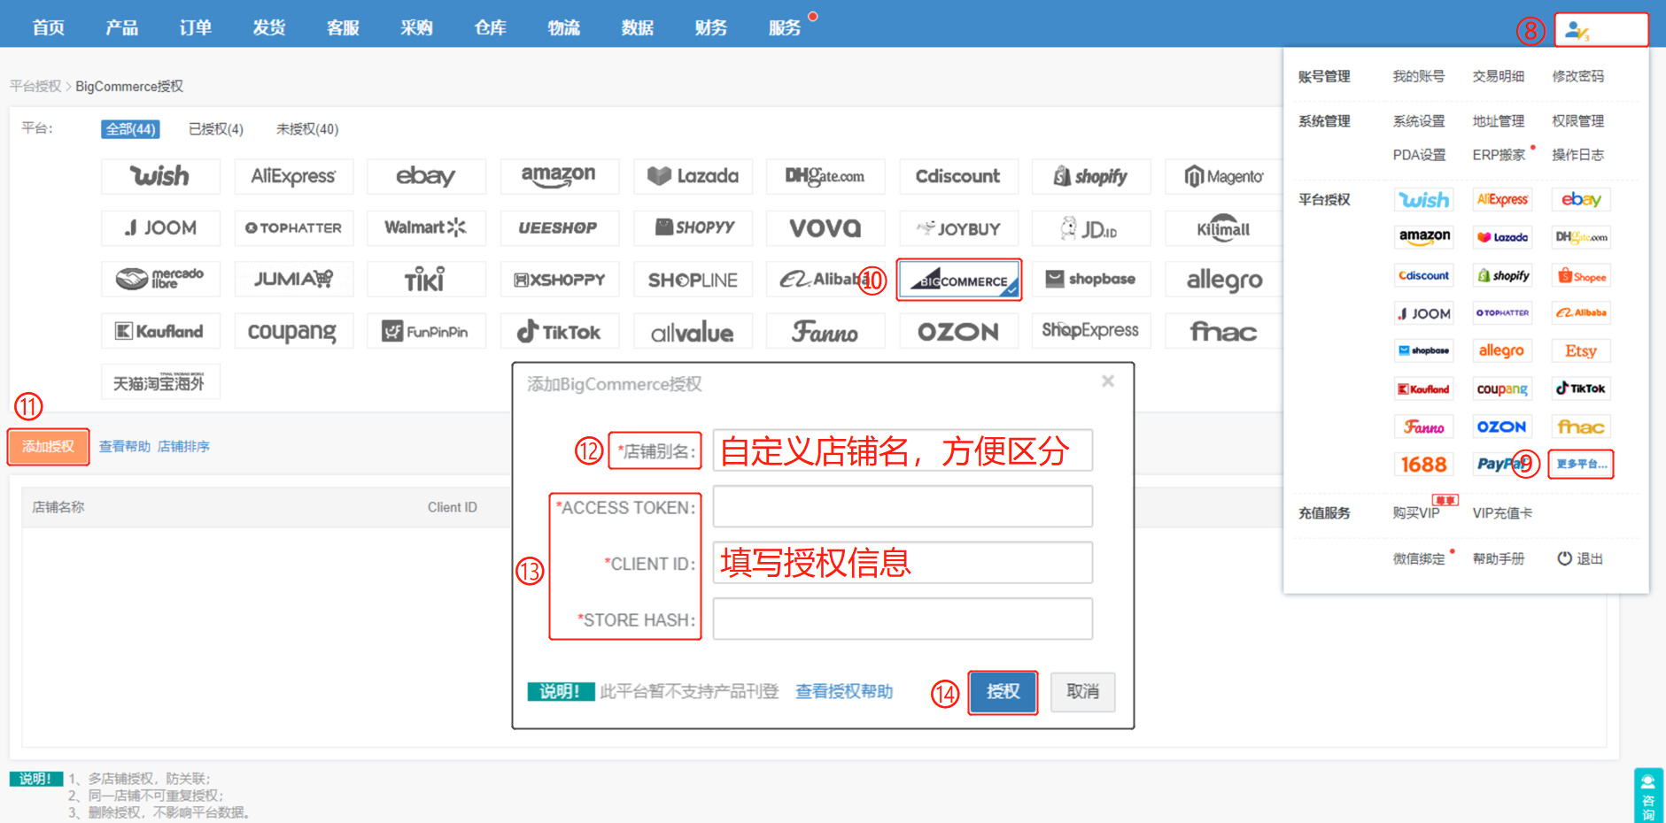Close the 添加BigCommerce授权 dialog
This screenshot has width=1666, height=823.
point(1107,381)
